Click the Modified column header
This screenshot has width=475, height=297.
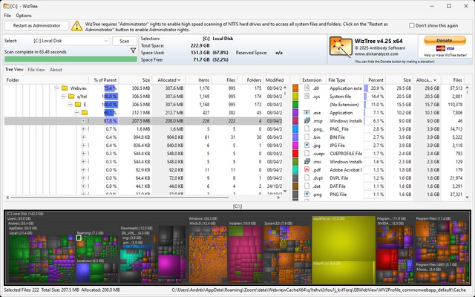click(x=275, y=80)
